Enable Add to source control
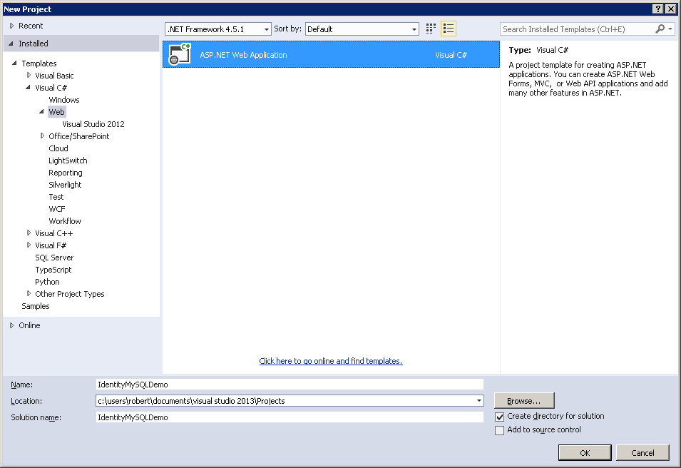 coord(499,429)
